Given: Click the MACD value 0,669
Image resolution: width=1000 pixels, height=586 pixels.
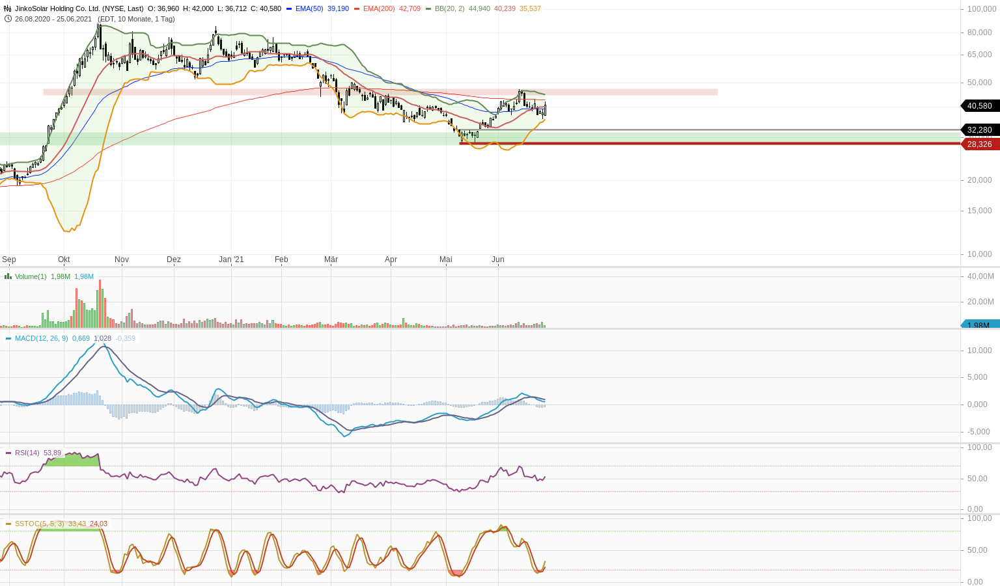Looking at the screenshot, I should click(x=81, y=338).
